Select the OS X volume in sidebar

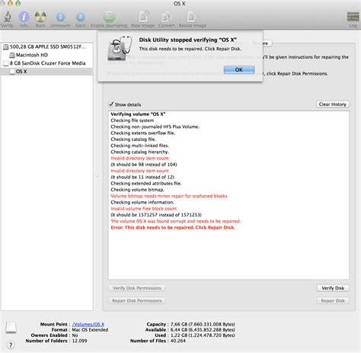pyautogui.click(x=46, y=72)
